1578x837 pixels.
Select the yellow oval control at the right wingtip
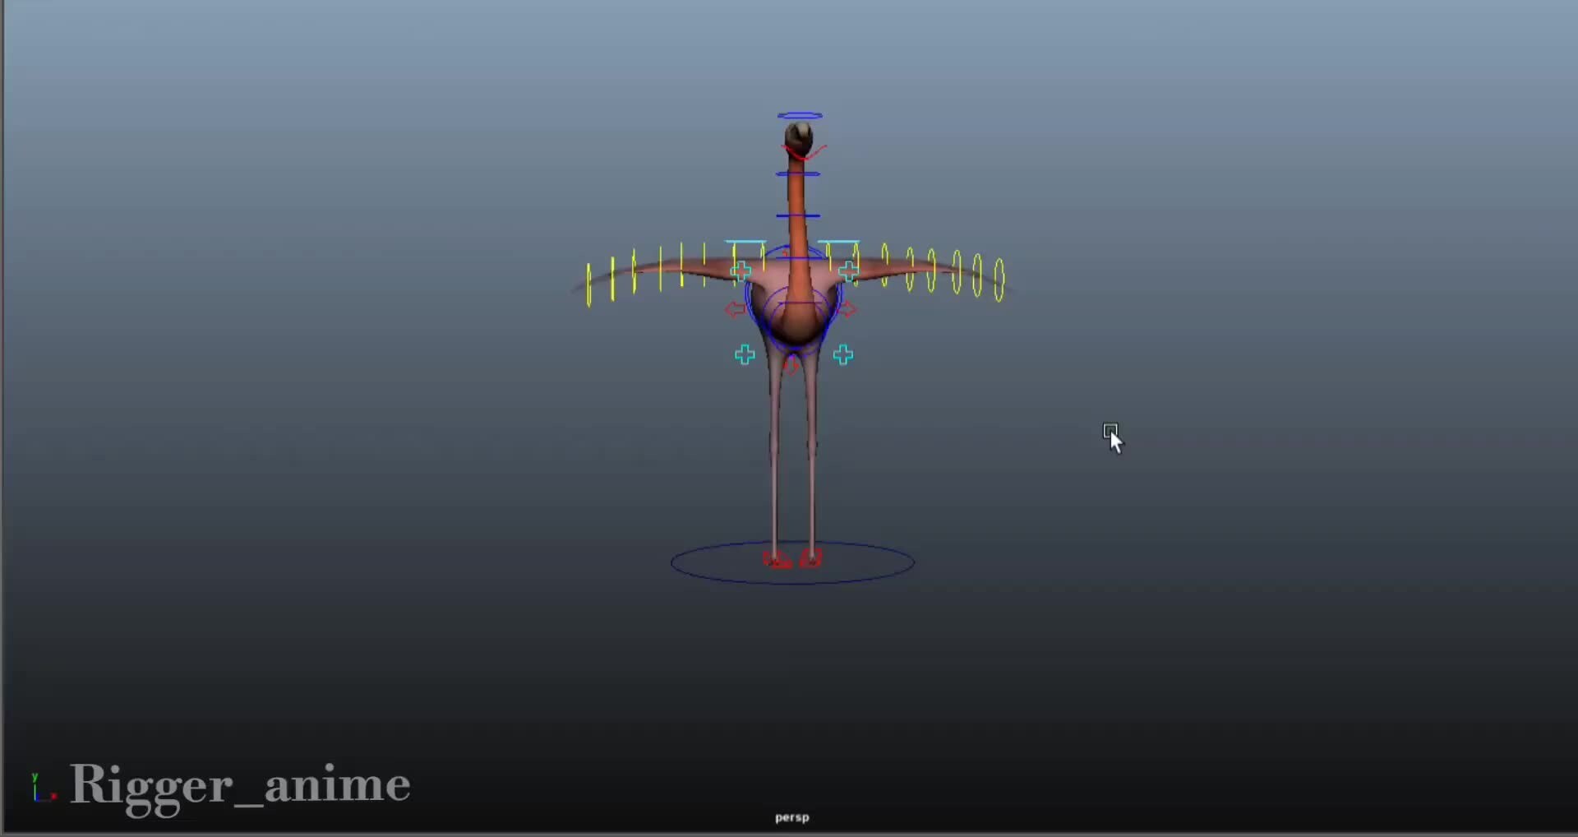coord(999,280)
